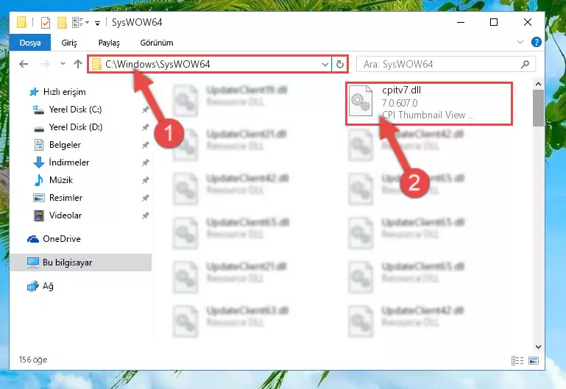Switch to the Giriş tab
This screenshot has width=566, height=389.
[69, 43]
